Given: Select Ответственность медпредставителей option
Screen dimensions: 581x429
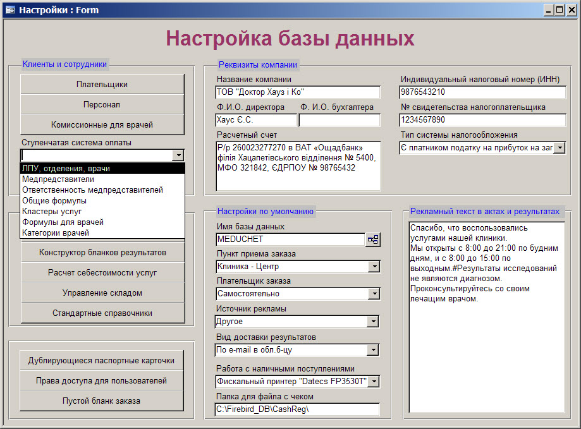Looking at the screenshot, I should pos(102,190).
